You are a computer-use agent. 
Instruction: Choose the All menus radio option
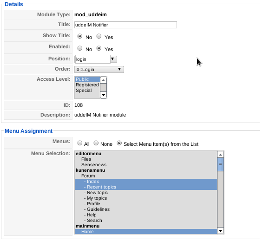tap(79, 143)
